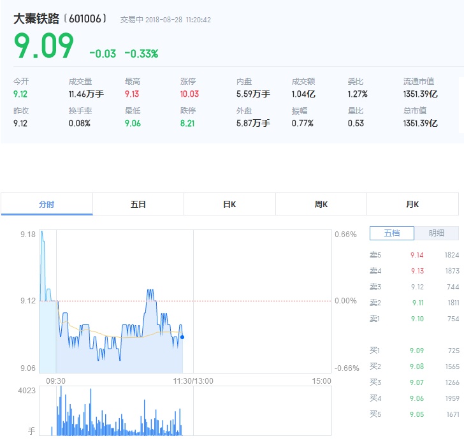Viewport: 464px width, 443px height.
Task: Click the 卖5 row price 9.14
Action: point(417,255)
